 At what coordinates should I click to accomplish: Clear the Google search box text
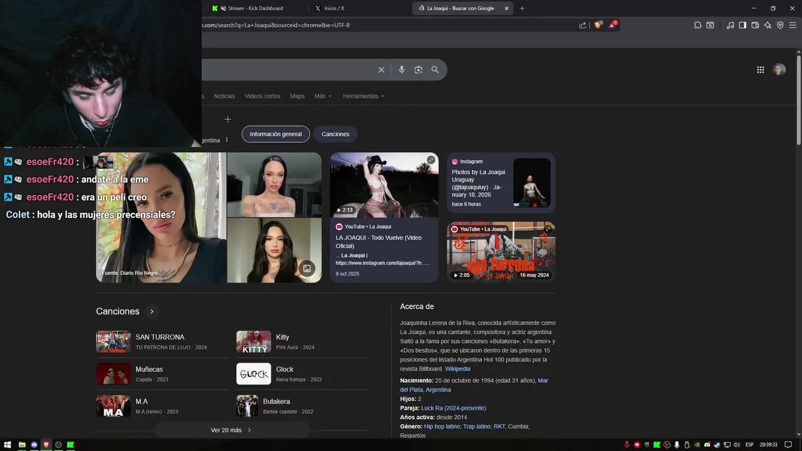pos(381,70)
